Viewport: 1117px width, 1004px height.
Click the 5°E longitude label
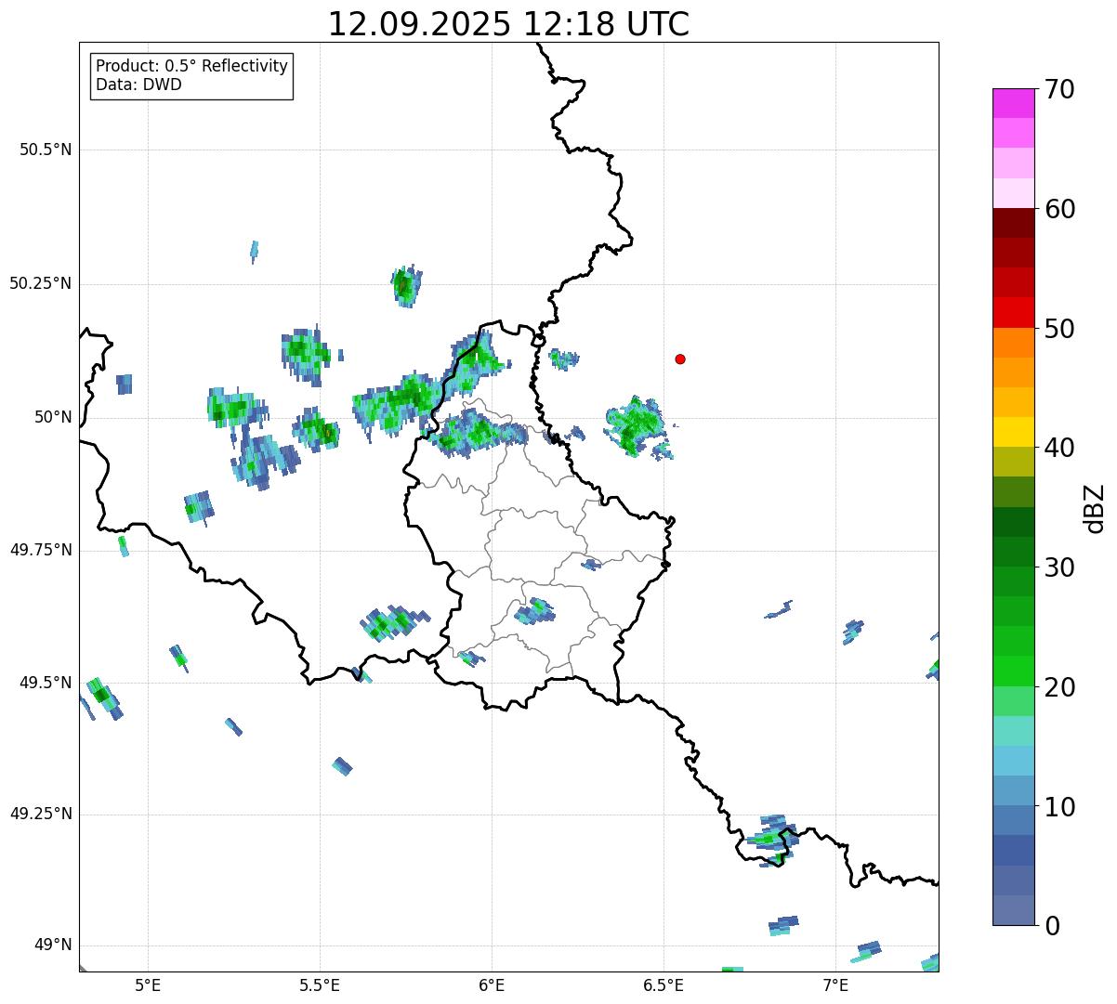[148, 984]
